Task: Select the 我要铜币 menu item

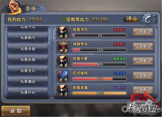Action: click(x=28, y=38)
